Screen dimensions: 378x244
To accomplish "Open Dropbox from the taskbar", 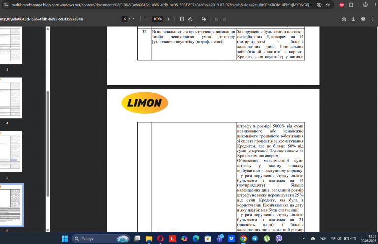I will pyautogui.click(x=231, y=239).
